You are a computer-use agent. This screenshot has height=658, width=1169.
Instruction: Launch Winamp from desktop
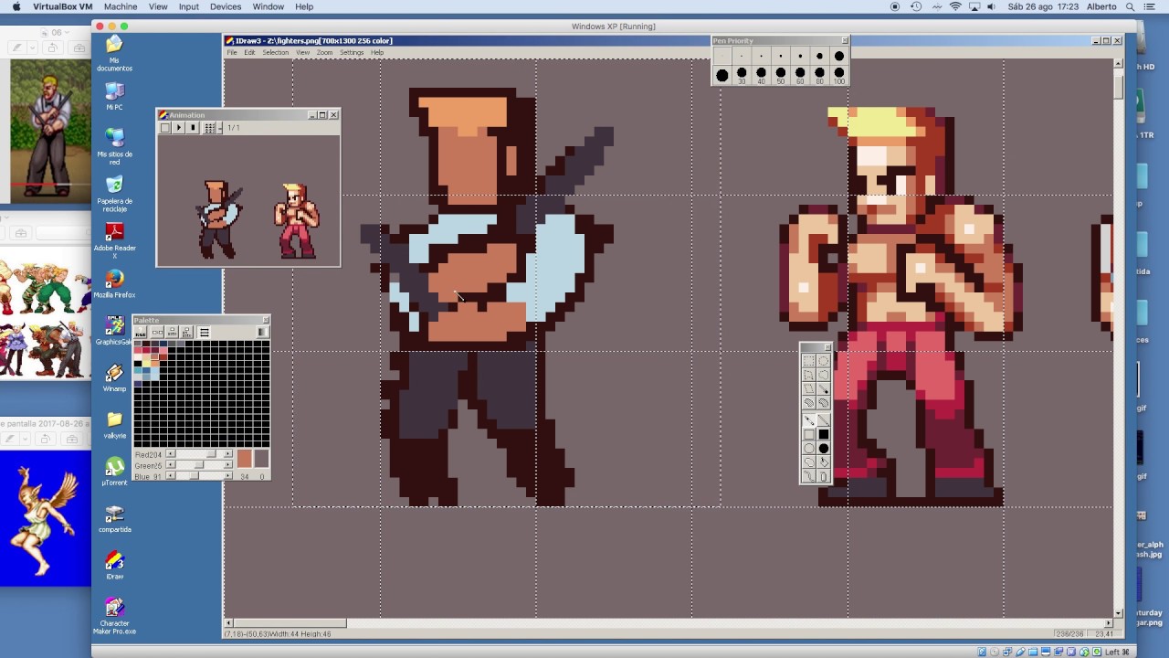point(114,377)
